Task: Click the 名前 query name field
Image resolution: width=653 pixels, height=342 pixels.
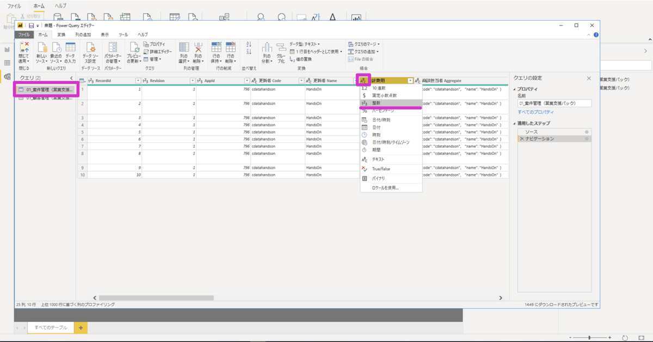Action: coord(554,103)
